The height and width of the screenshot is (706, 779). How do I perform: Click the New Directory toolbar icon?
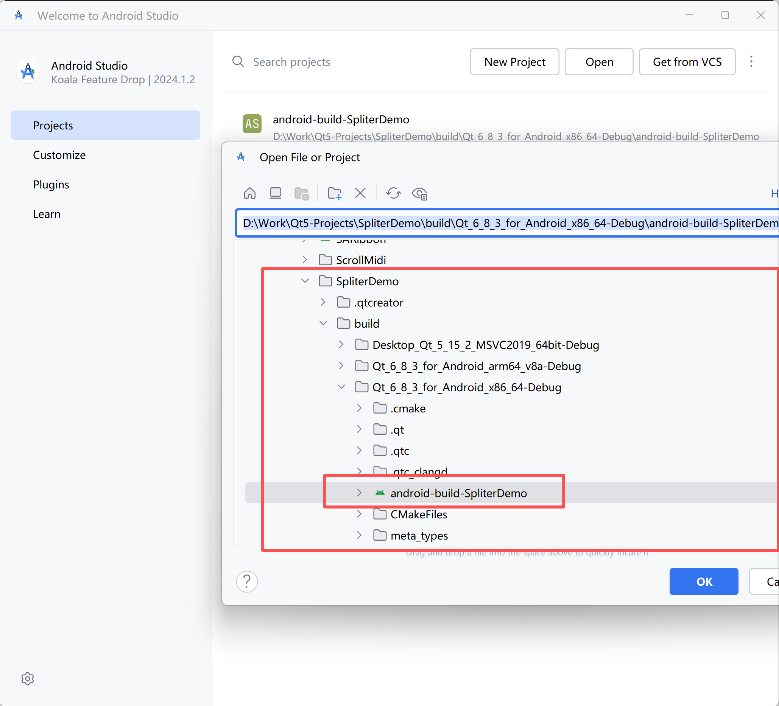(x=335, y=193)
